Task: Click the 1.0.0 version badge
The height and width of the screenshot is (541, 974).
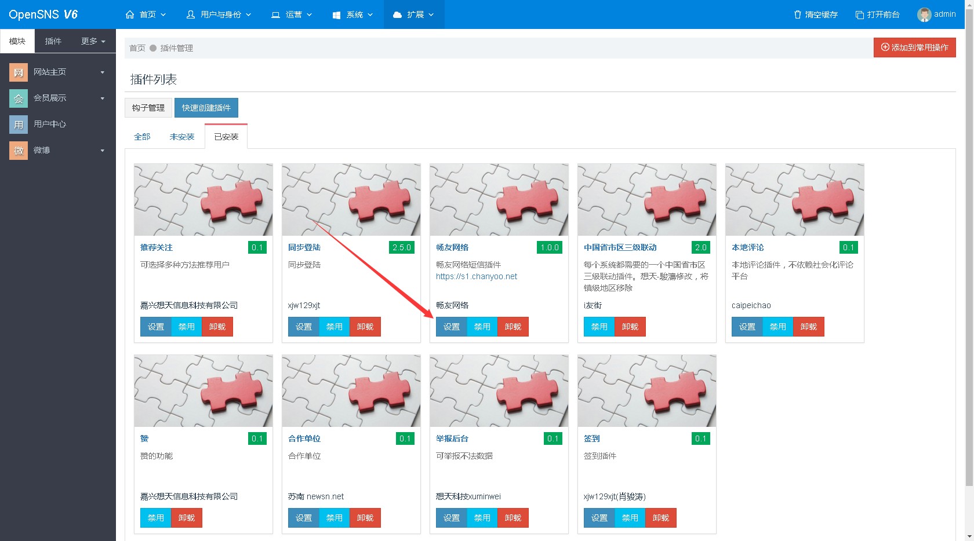Action: [x=550, y=247]
